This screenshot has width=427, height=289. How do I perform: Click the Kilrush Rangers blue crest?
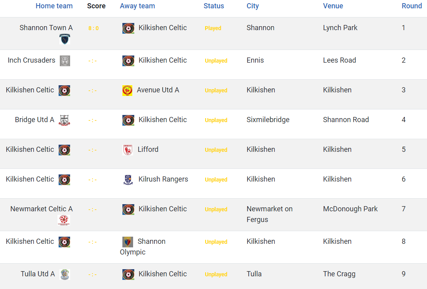pyautogui.click(x=128, y=180)
